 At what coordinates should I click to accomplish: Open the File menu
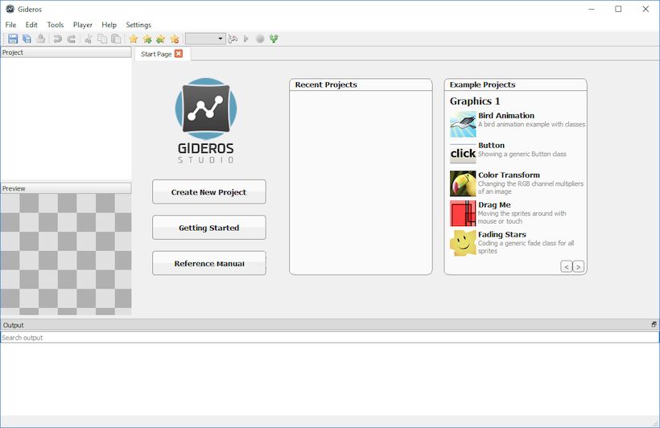[10, 25]
